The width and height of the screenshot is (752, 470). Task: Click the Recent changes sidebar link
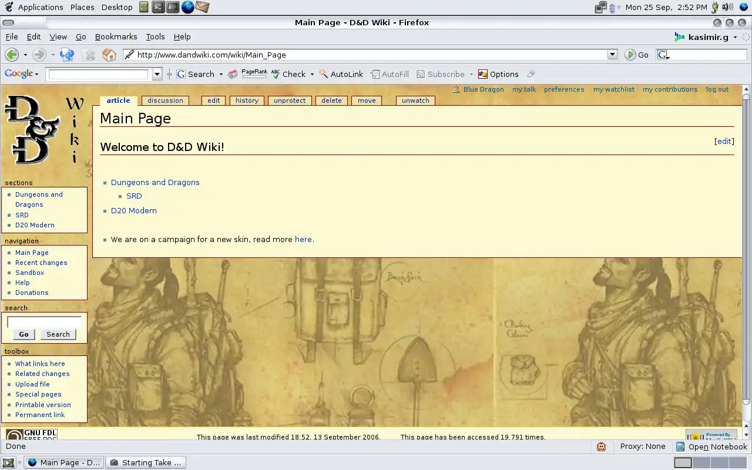pos(41,263)
